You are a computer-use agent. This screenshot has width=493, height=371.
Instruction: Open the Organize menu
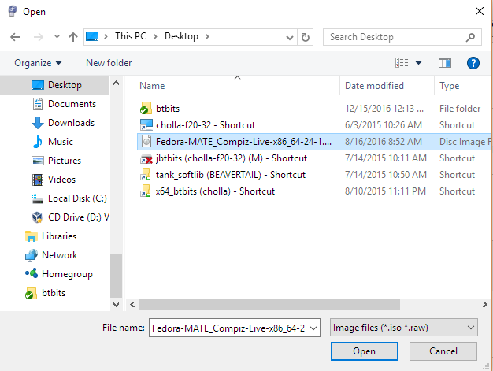pyautogui.click(x=38, y=63)
